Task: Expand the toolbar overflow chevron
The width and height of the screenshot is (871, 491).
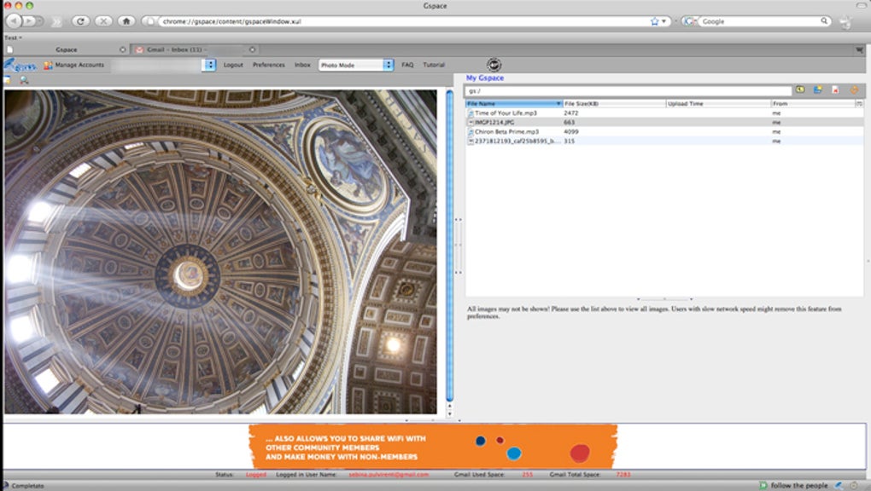Action: pos(56,21)
